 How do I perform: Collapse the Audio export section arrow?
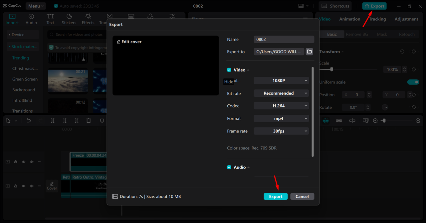coord(249,167)
